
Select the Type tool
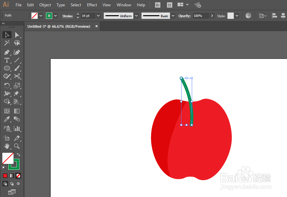coord(7,60)
